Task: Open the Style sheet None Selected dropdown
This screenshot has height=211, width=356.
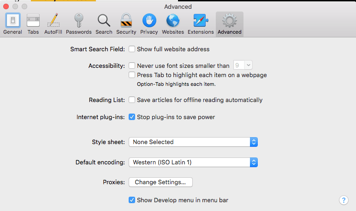Action: pos(193,142)
